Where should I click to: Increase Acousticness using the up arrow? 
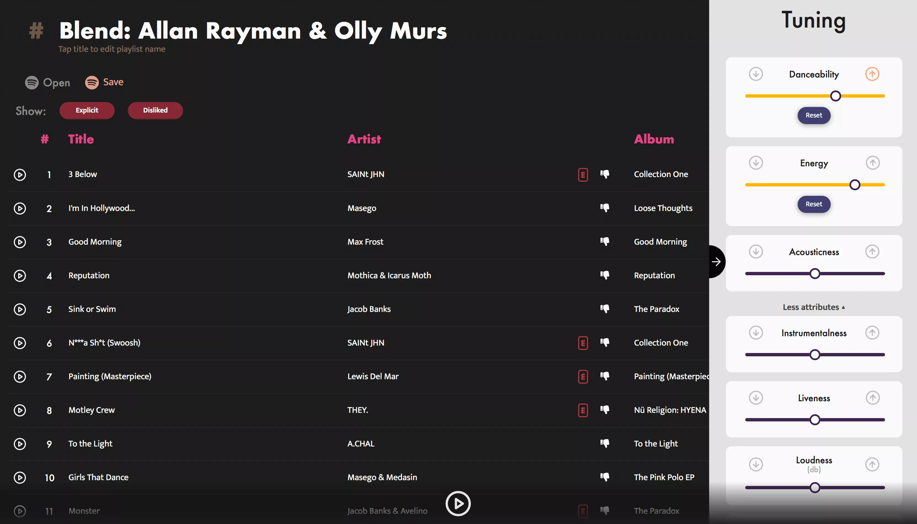click(x=872, y=252)
